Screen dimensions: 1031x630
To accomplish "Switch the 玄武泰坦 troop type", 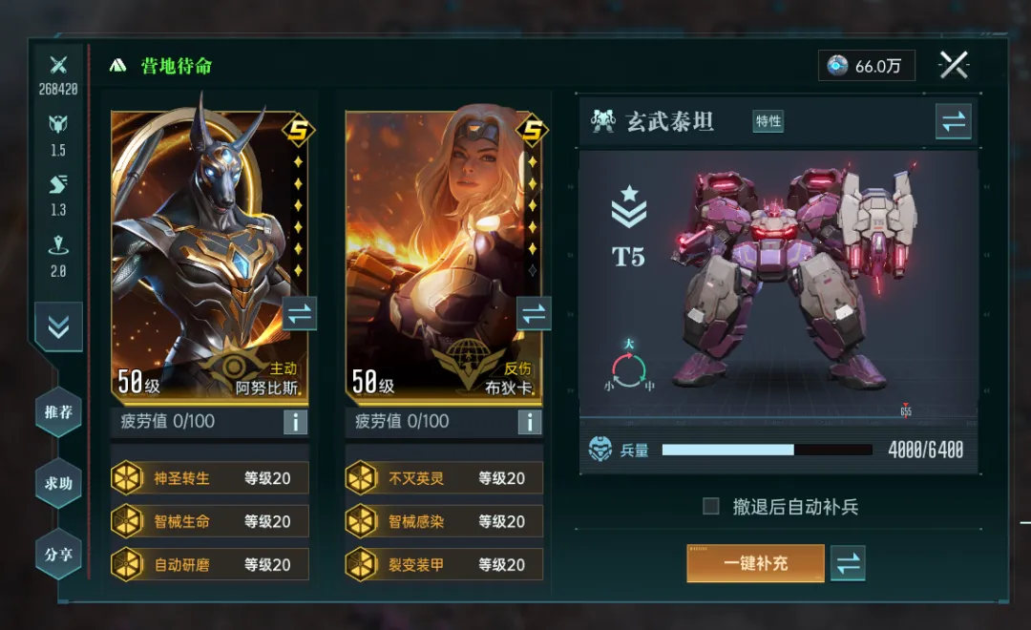I will tap(954, 121).
